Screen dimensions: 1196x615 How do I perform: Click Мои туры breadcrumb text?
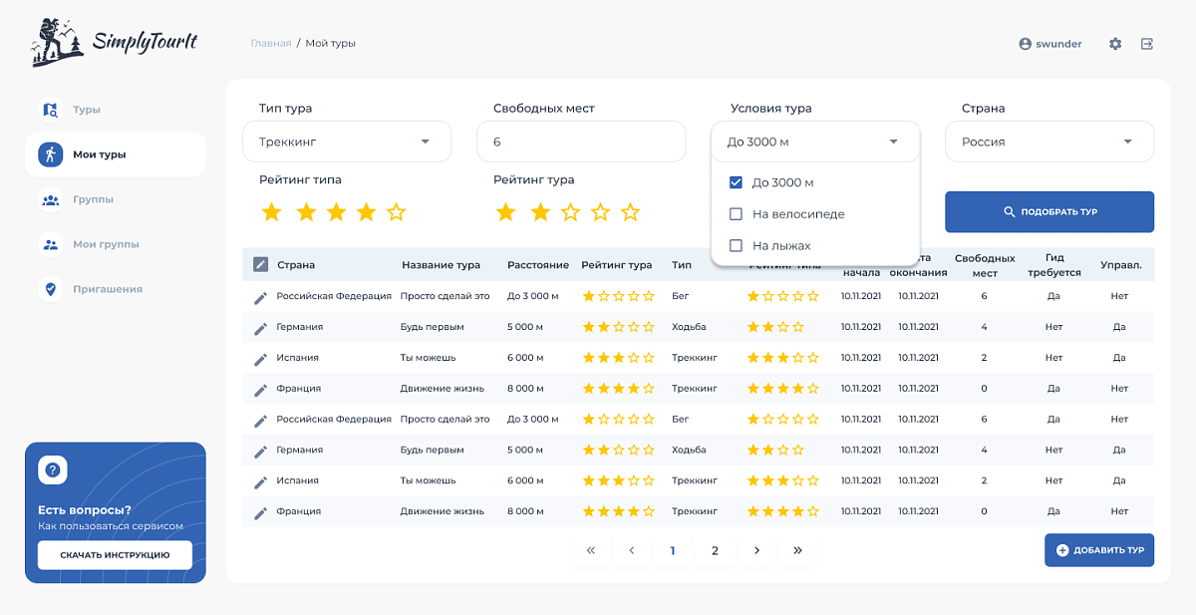point(331,43)
